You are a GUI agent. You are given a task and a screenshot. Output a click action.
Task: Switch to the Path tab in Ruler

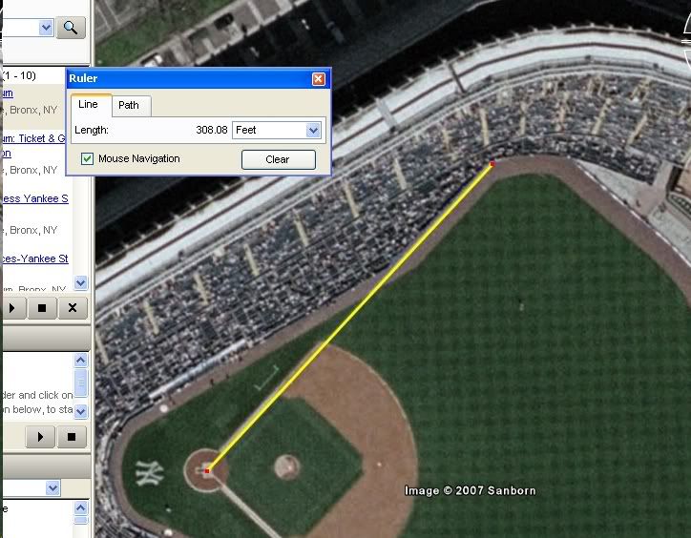(x=128, y=105)
